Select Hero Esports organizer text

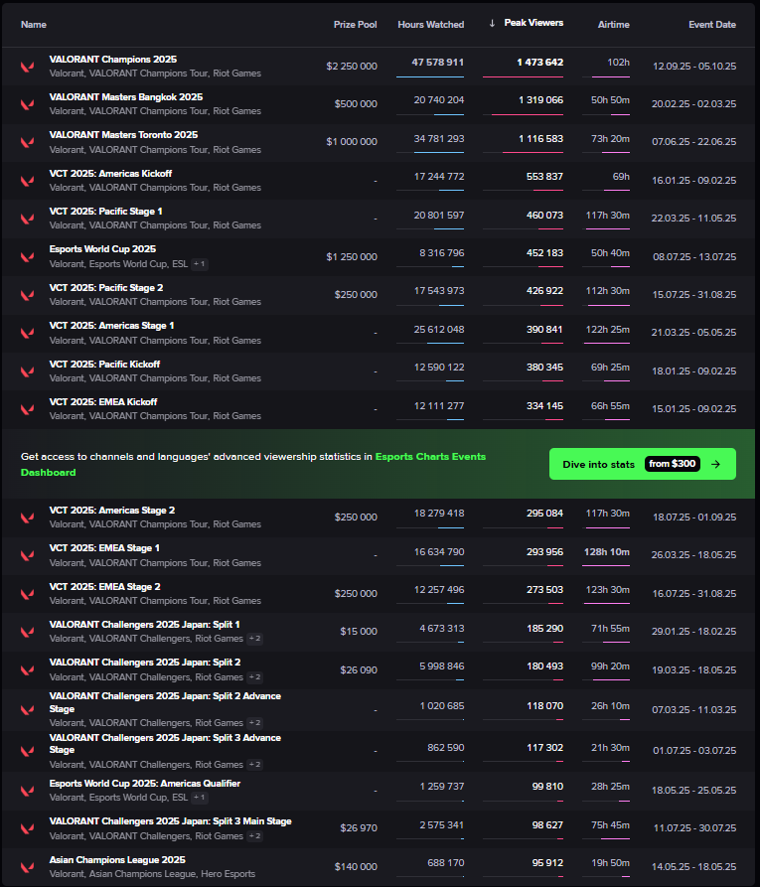click(x=228, y=874)
